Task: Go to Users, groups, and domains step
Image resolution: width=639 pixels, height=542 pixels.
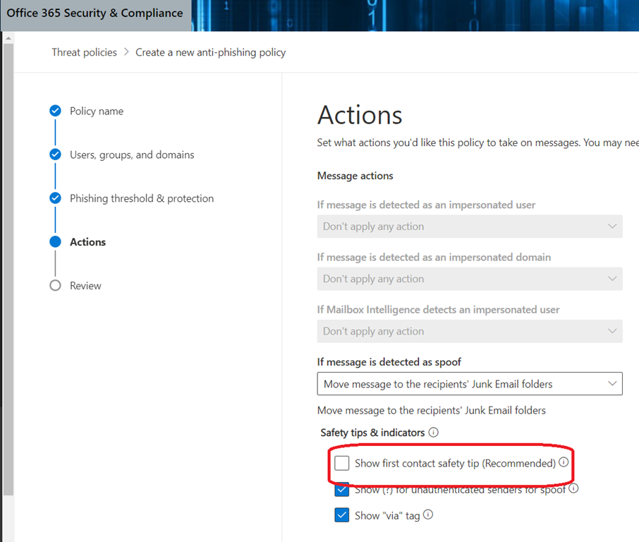Action: pyautogui.click(x=132, y=155)
